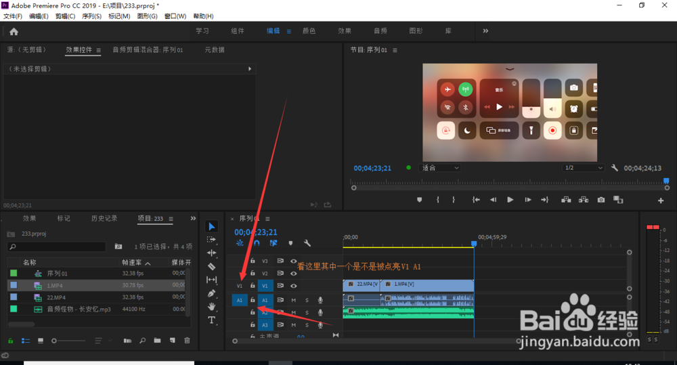Mark In point in program monitor
The width and height of the screenshot is (677, 365).
tap(438, 200)
